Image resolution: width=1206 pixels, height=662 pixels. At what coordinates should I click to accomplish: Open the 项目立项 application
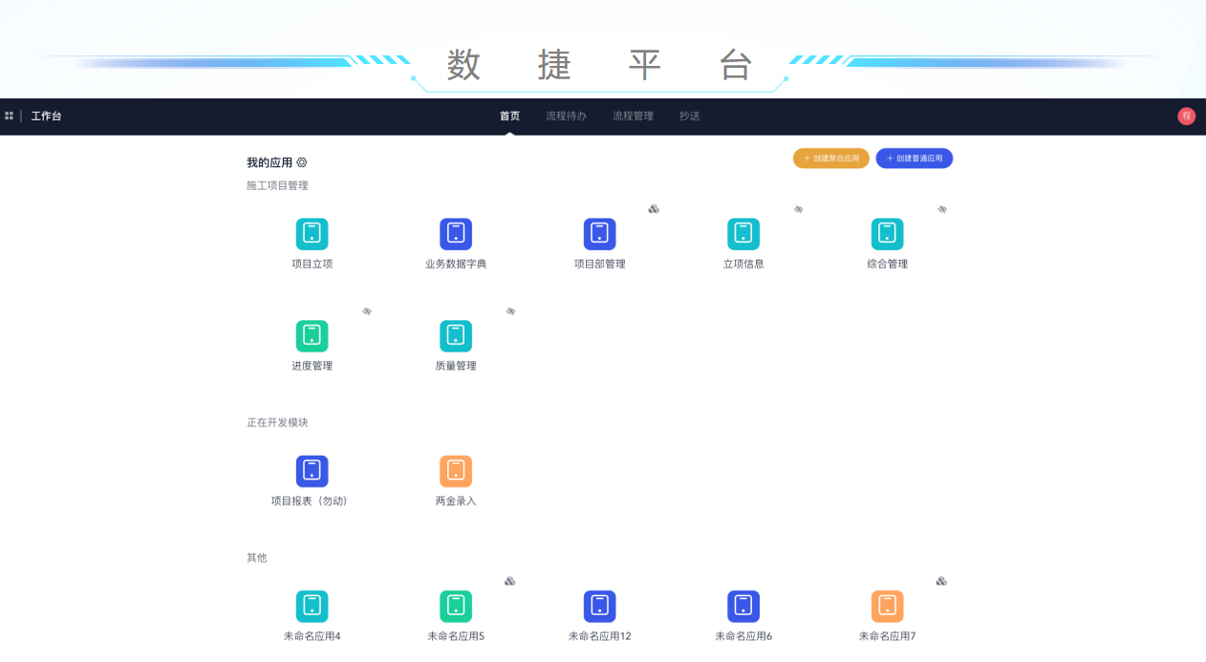312,235
